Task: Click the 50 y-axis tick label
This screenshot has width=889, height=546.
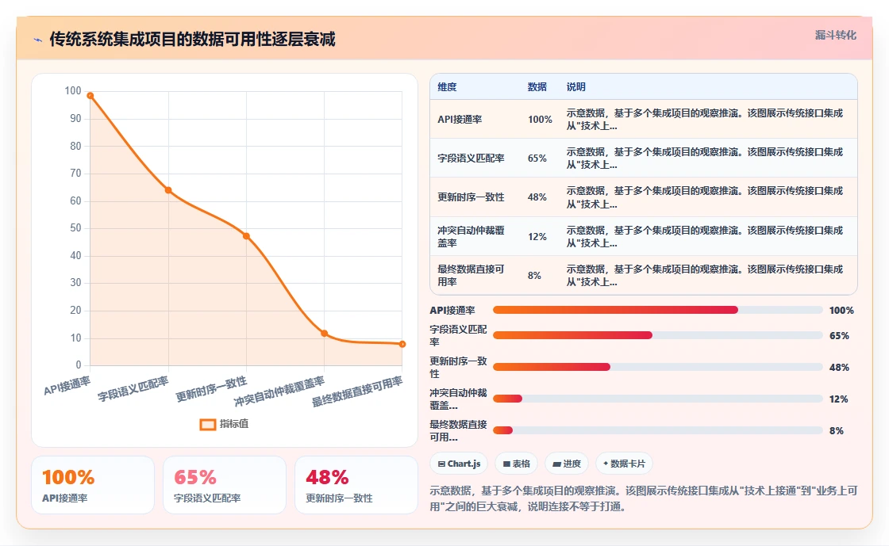Action: tap(75, 228)
